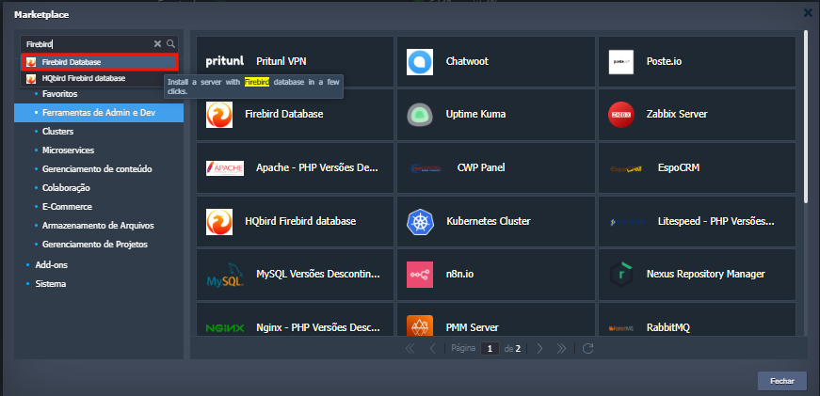Expand the Sistema section

point(50,284)
